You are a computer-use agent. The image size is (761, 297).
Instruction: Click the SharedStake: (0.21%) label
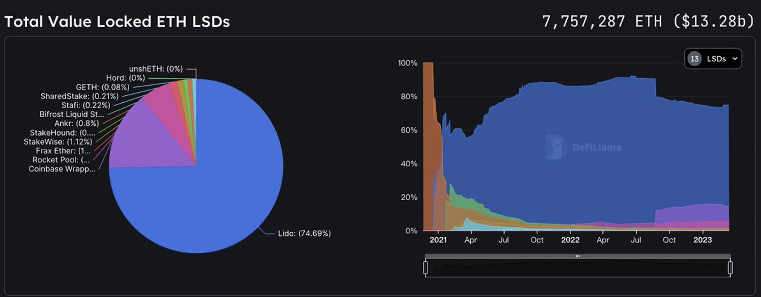pyautogui.click(x=79, y=96)
